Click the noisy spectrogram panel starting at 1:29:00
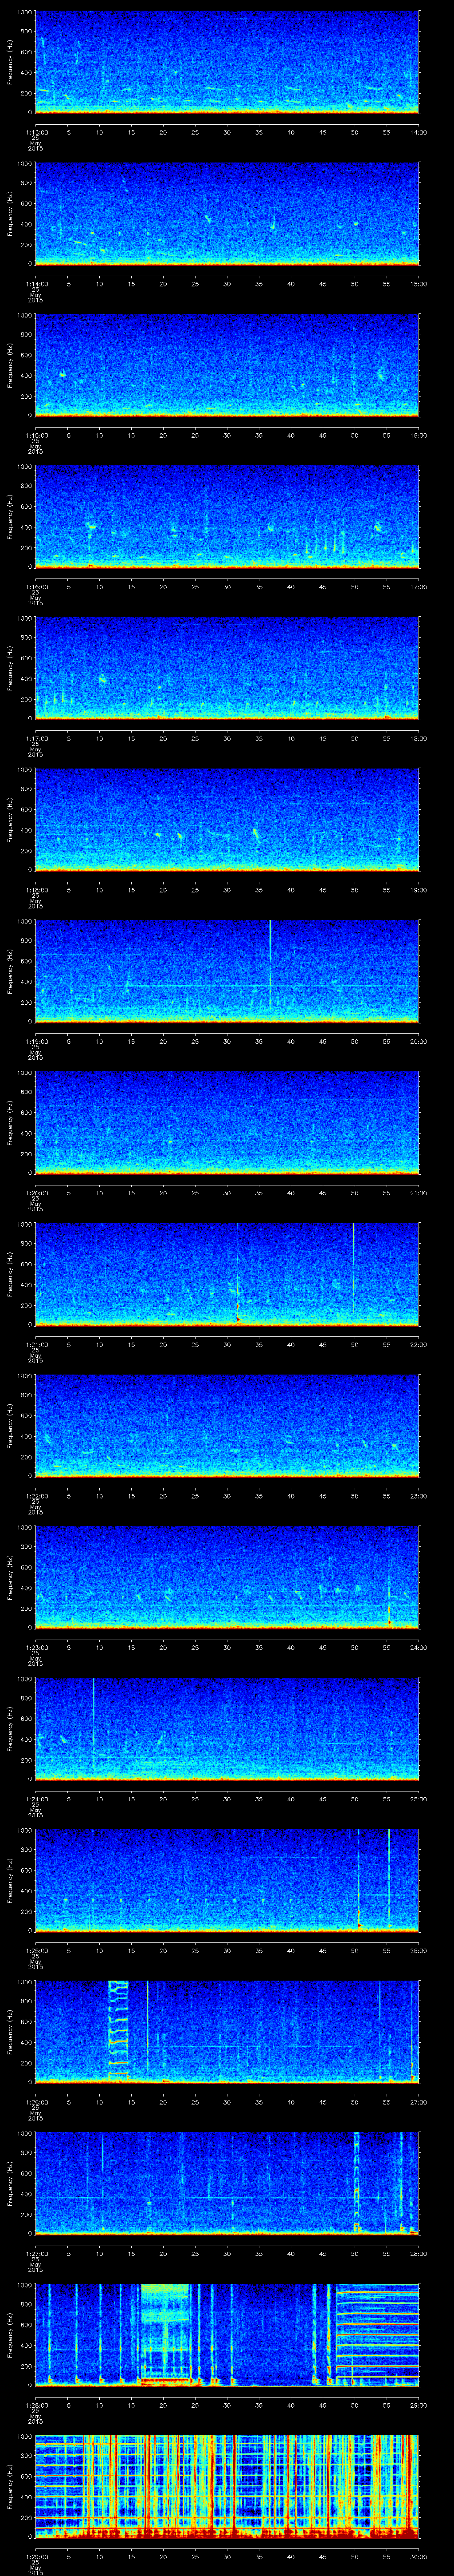 click(x=227, y=2487)
